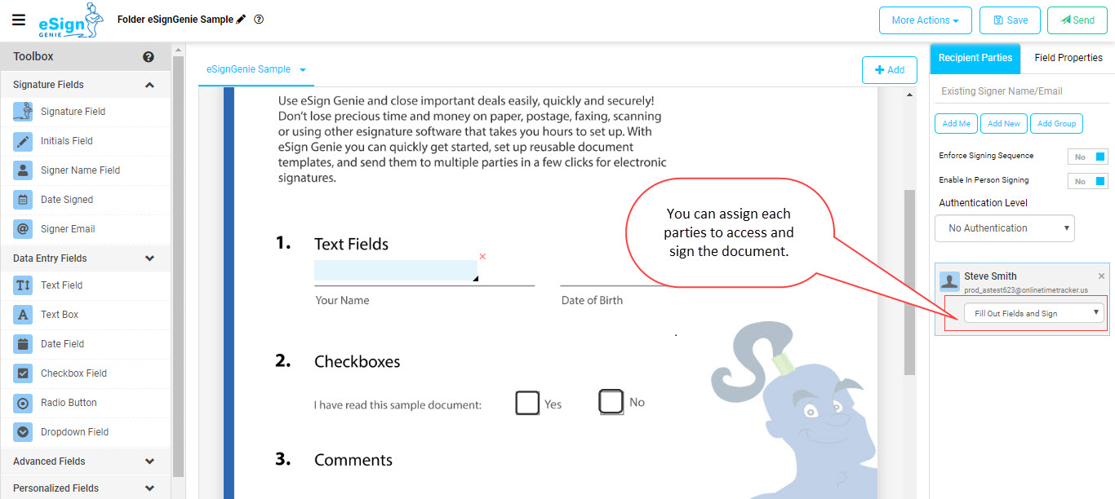Open Fill Out Fields and Sign dropdown
Viewport: 1115px width, 499px height.
click(1033, 313)
